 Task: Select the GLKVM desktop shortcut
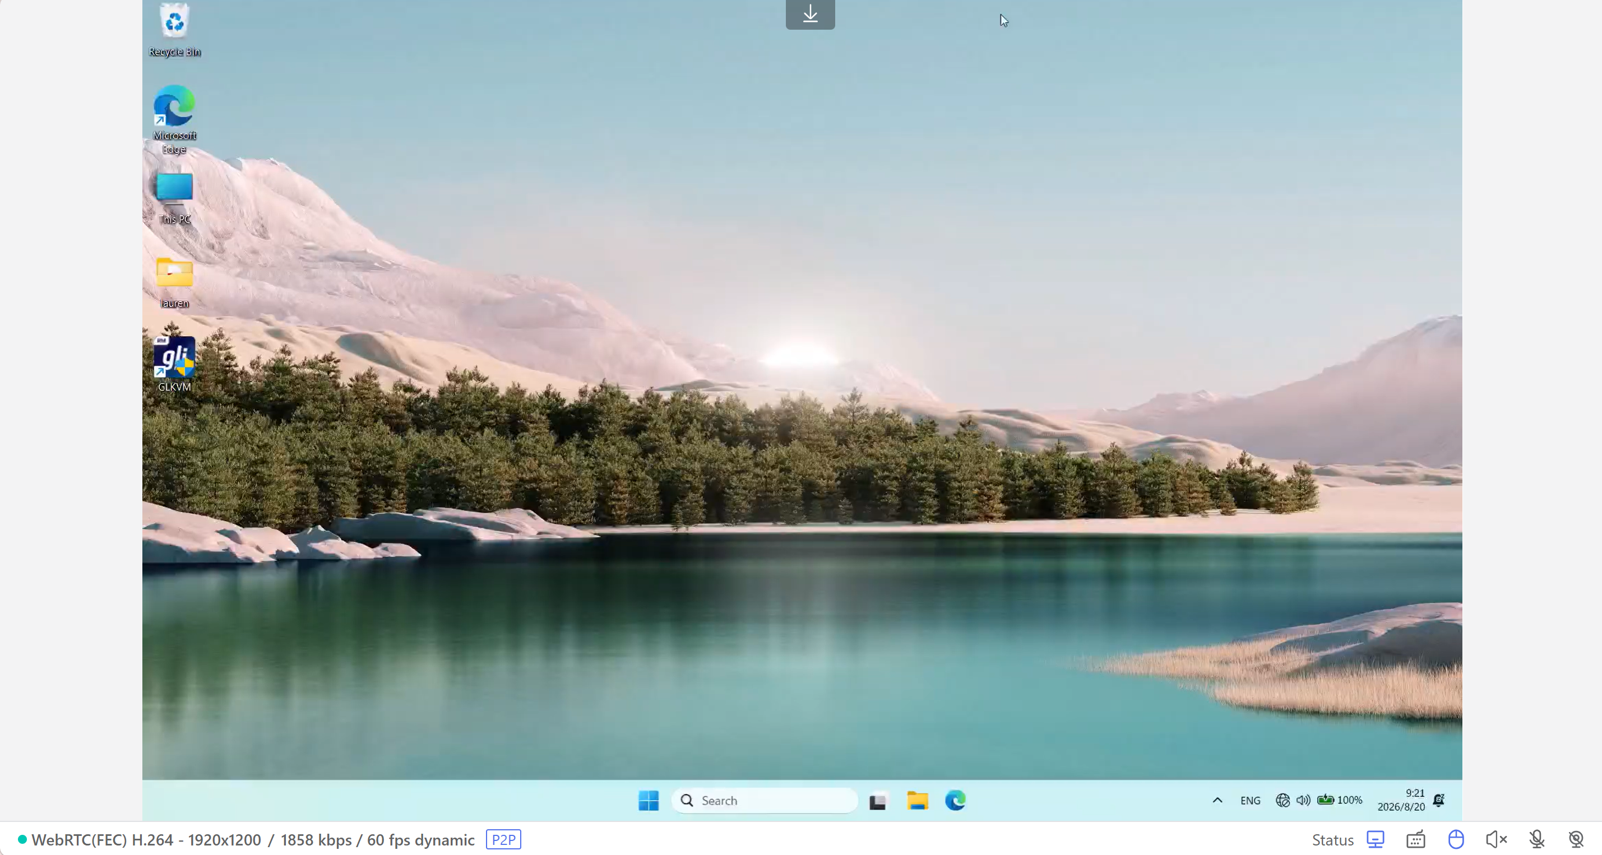[174, 364]
